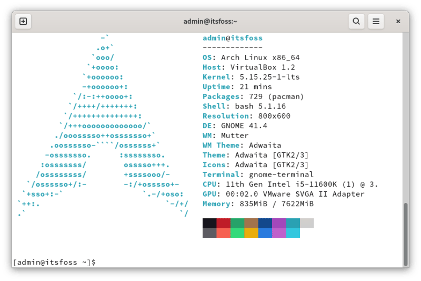Click the window title admin@itsfoss:~
The height and width of the screenshot is (281, 421).
pos(210,22)
